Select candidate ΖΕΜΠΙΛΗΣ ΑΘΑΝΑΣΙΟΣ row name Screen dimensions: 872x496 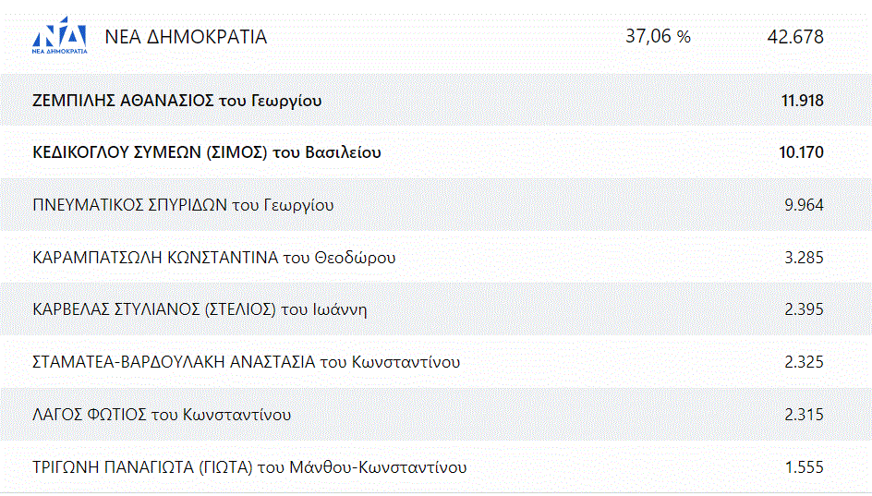pyautogui.click(x=176, y=101)
